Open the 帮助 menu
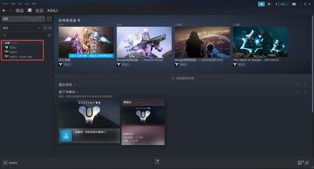The width and height of the screenshot is (314, 169). (x=34, y=4)
